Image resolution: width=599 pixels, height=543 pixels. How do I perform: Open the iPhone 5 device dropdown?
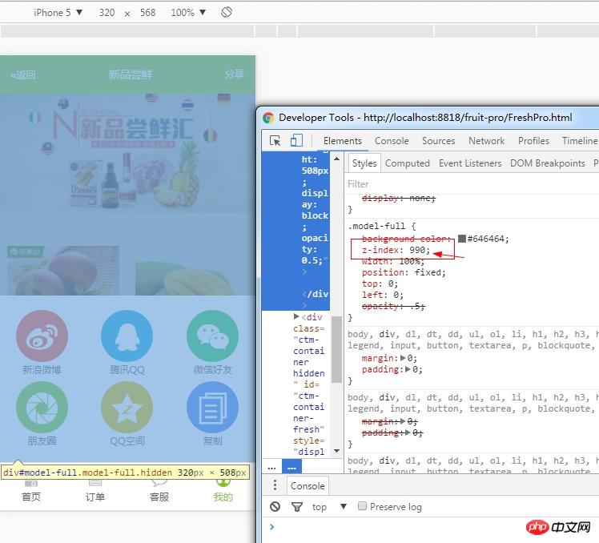pyautogui.click(x=58, y=13)
